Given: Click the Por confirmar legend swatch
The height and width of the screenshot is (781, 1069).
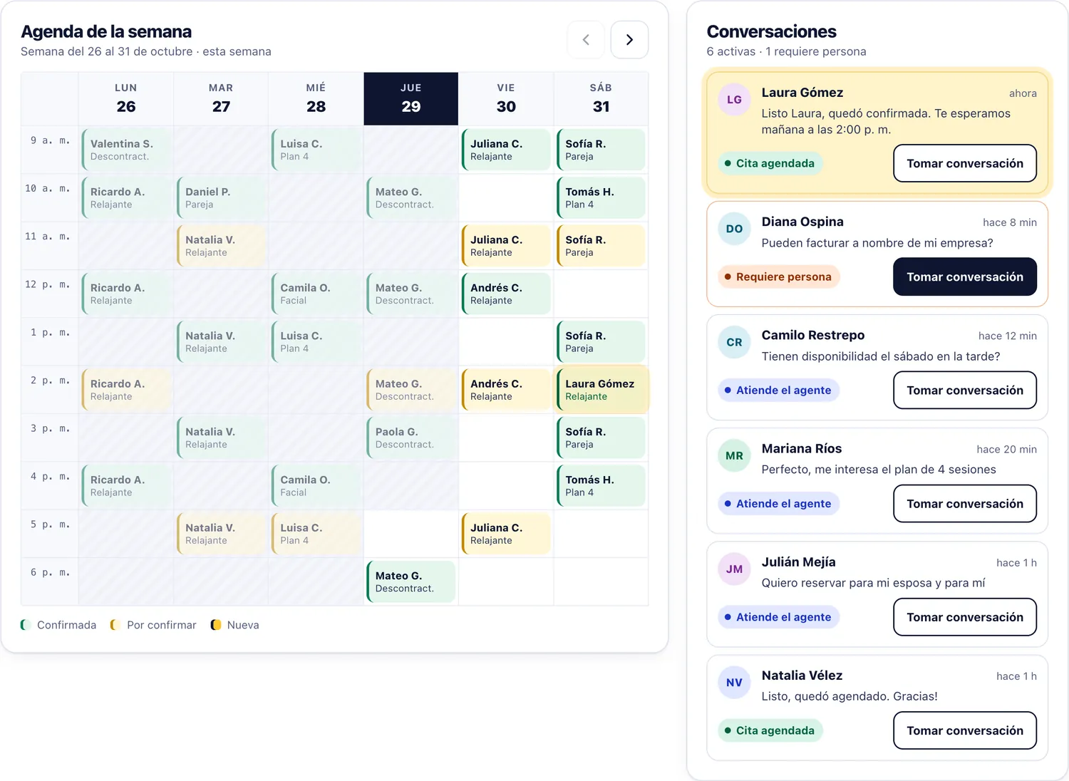Looking at the screenshot, I should 115,625.
